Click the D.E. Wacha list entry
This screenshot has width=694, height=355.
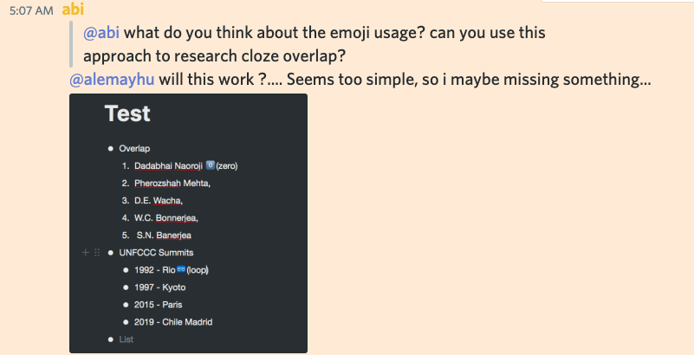(159, 200)
